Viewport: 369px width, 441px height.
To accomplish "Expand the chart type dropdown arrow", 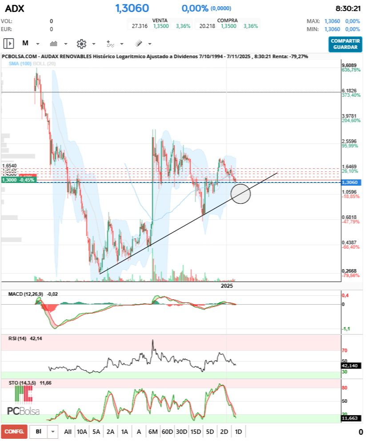I will [66, 44].
